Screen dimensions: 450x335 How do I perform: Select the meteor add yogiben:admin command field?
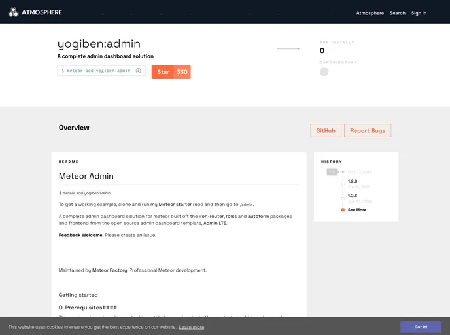[101, 71]
